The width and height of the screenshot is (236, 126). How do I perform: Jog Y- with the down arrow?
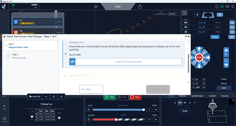199,66
